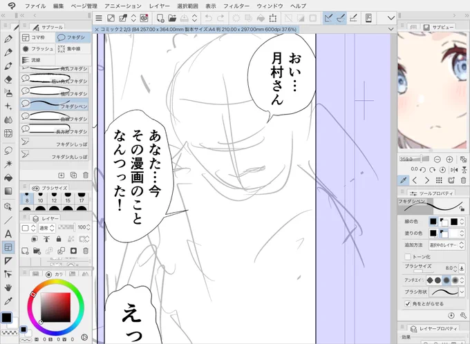
Task: Select the no anti-aliasing option
Action: coord(430,280)
